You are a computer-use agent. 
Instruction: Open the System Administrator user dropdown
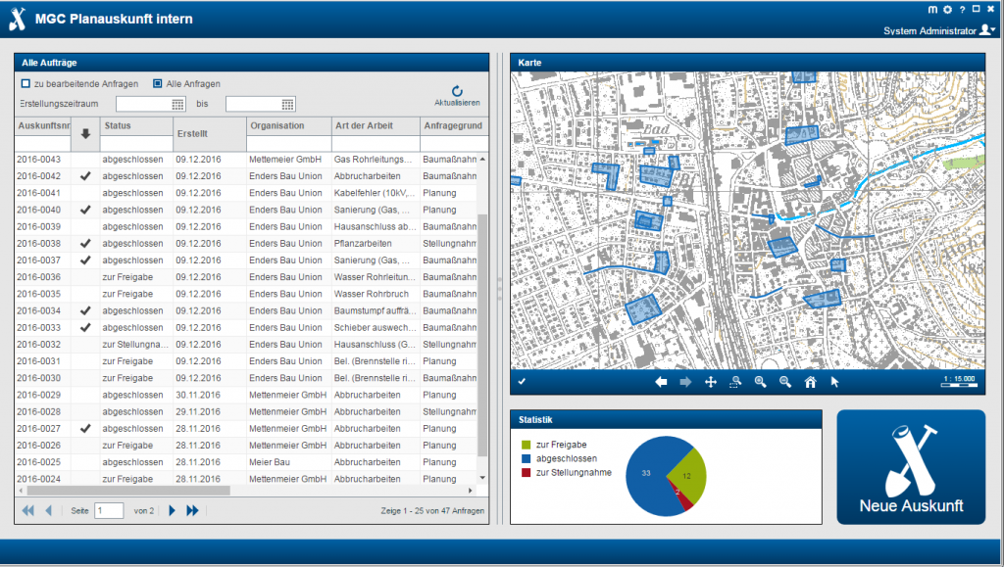[987, 30]
